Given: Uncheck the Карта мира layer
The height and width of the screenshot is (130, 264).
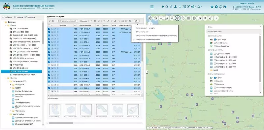Looking at the screenshot, I should [215, 39].
